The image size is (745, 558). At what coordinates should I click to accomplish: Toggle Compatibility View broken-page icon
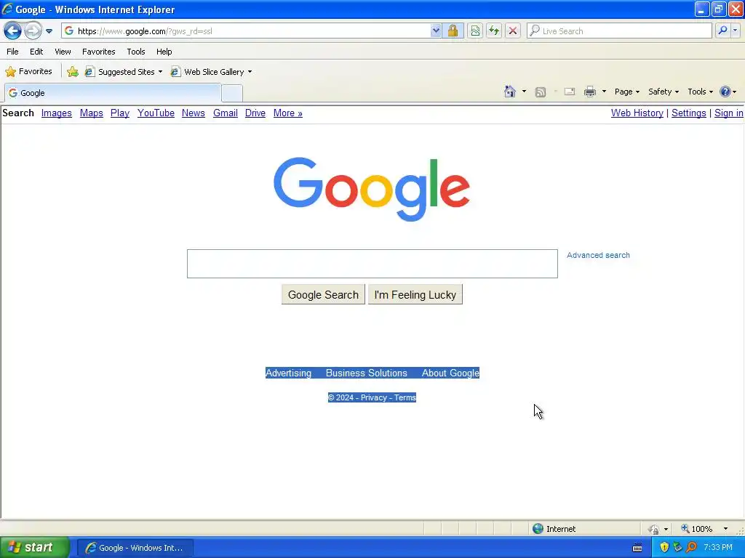[x=475, y=31]
